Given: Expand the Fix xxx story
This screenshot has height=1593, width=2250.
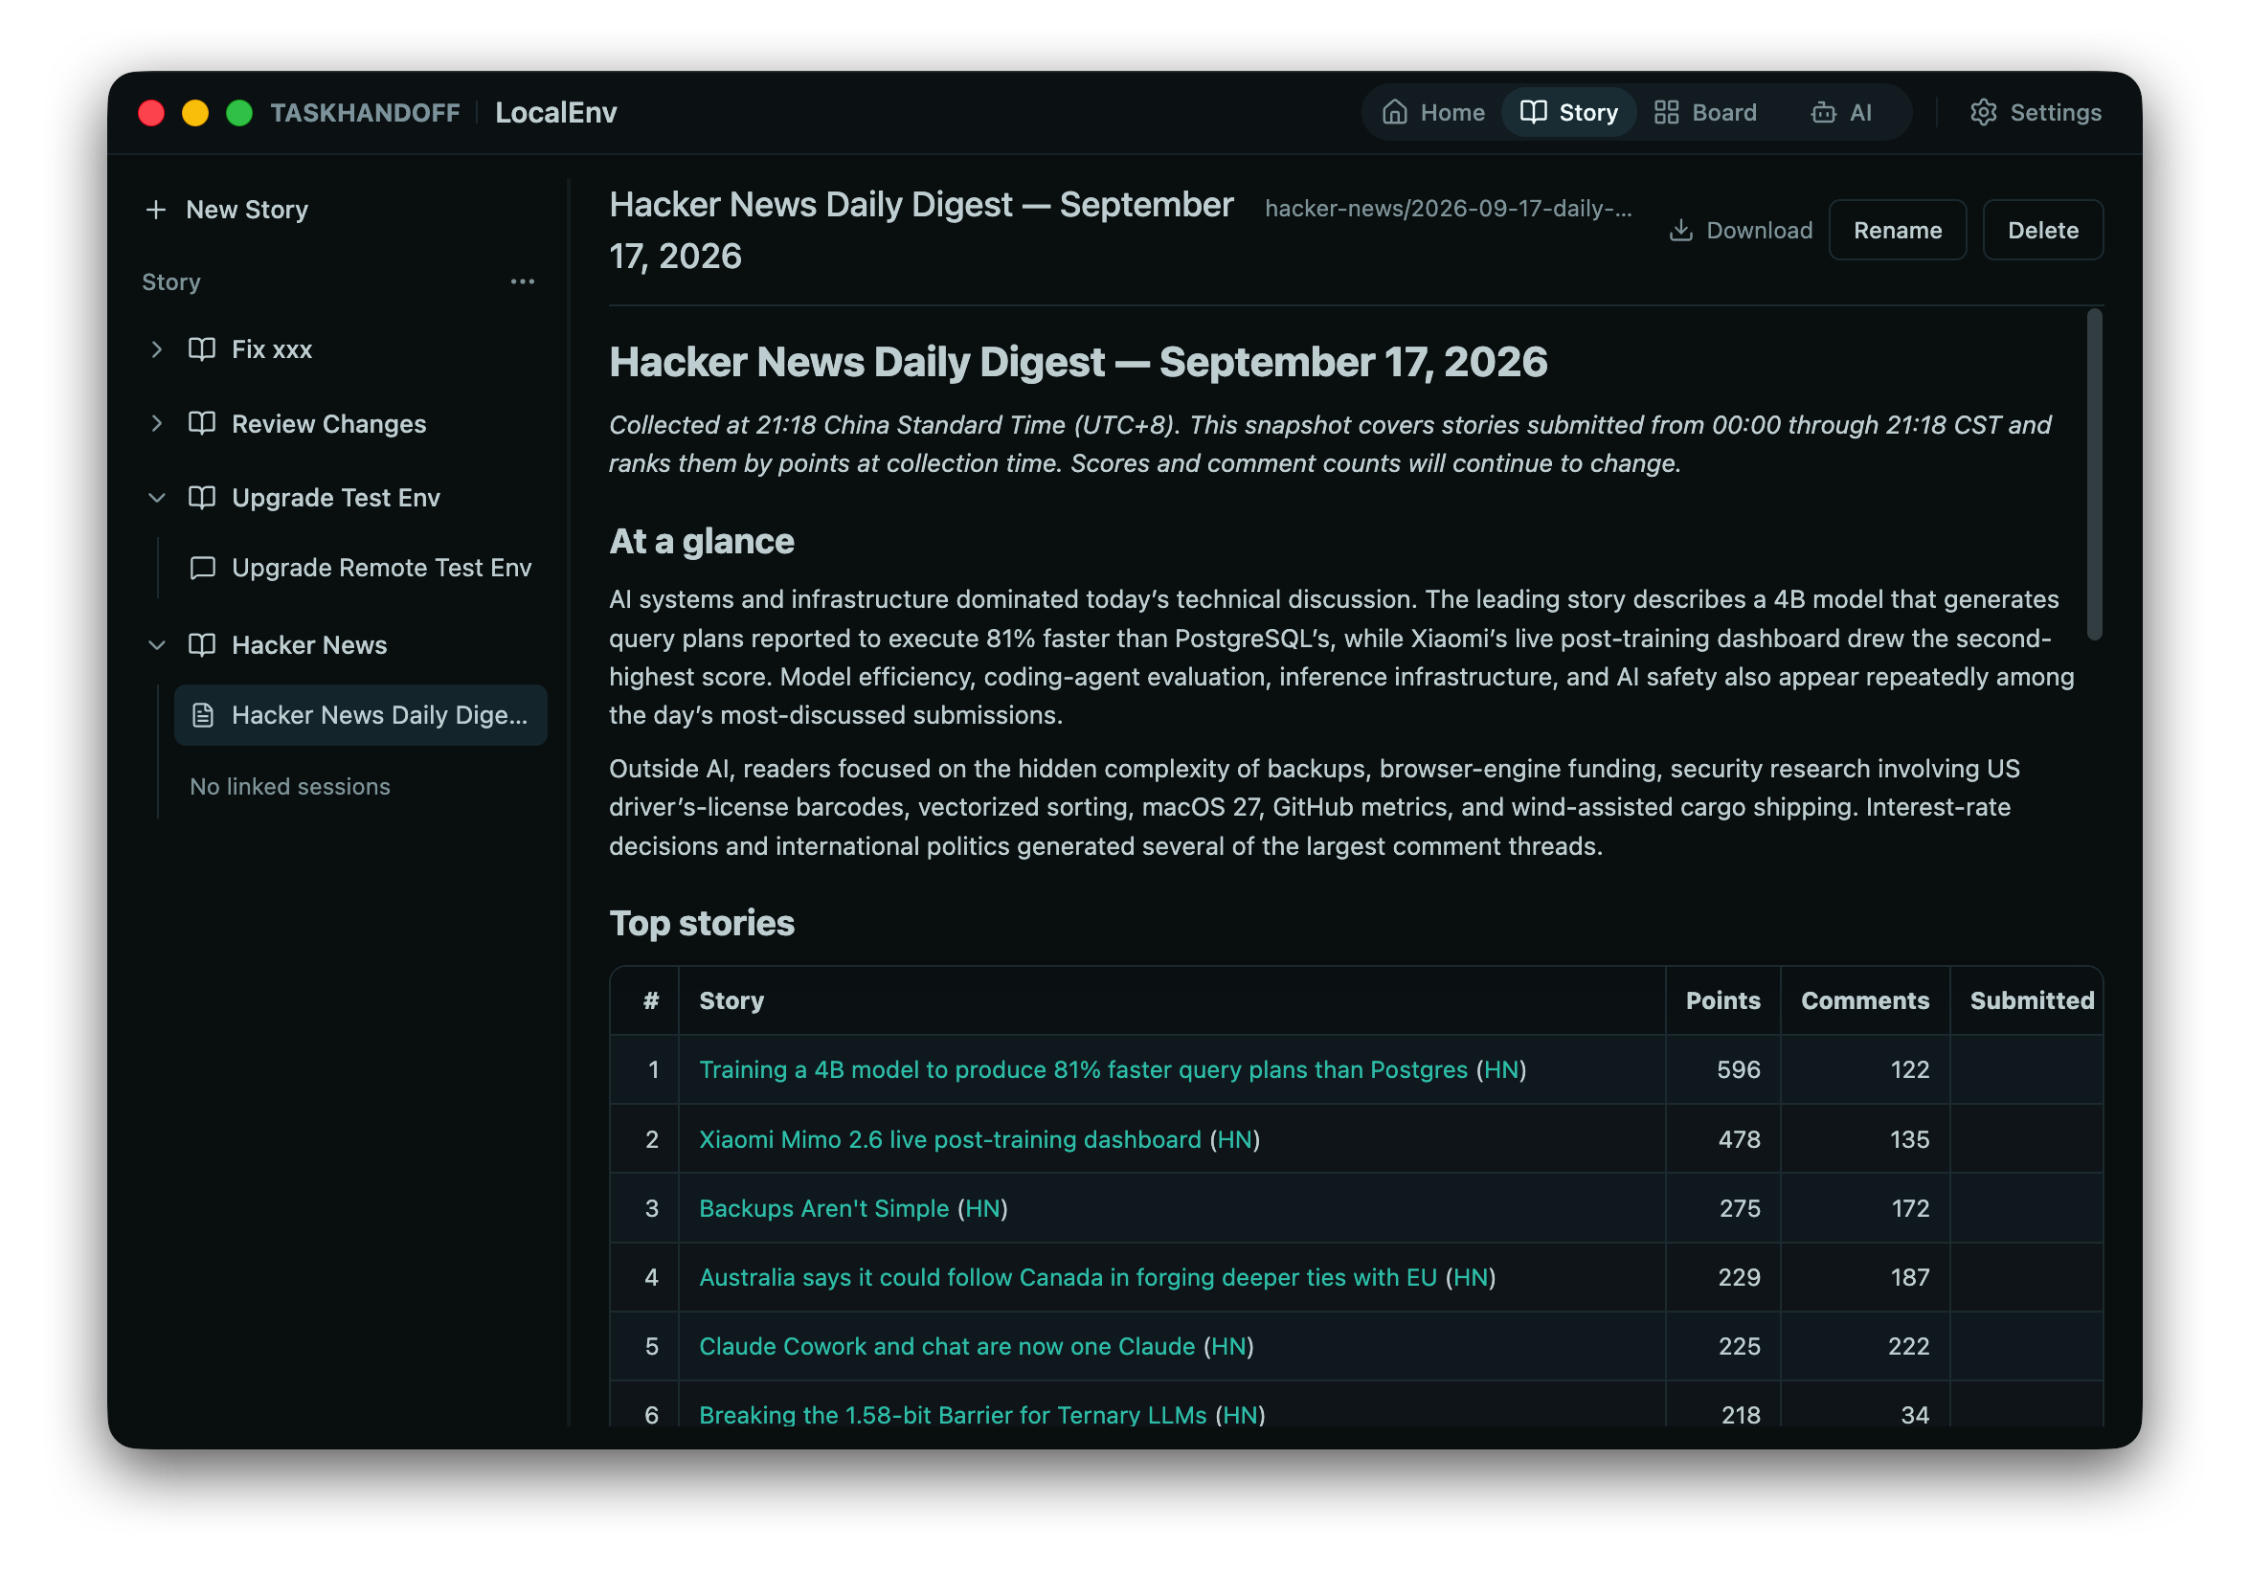Looking at the screenshot, I should coord(157,349).
